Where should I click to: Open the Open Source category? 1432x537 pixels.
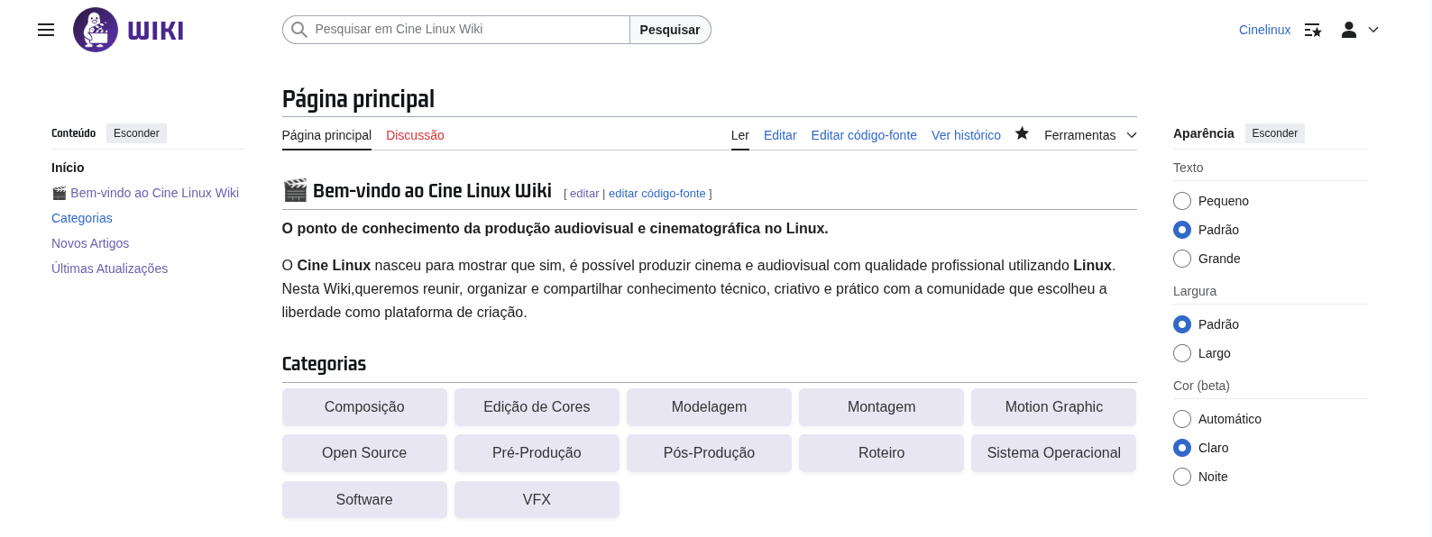(x=364, y=453)
